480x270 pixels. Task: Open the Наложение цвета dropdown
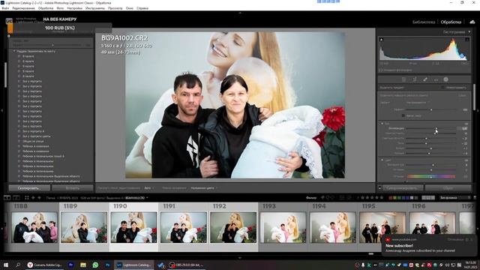pos(204,188)
